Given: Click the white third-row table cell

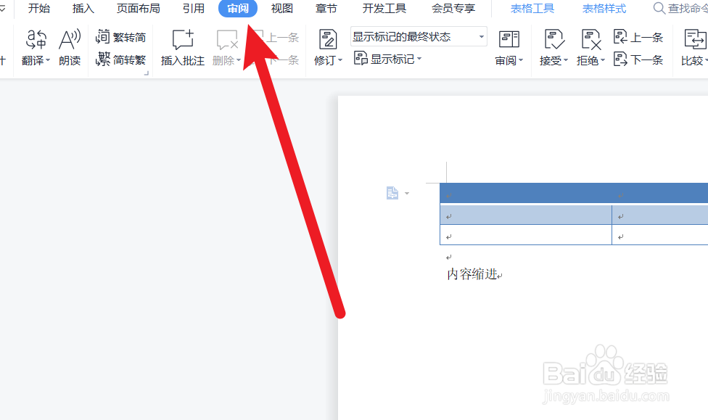Looking at the screenshot, I should pyautogui.click(x=526, y=235).
